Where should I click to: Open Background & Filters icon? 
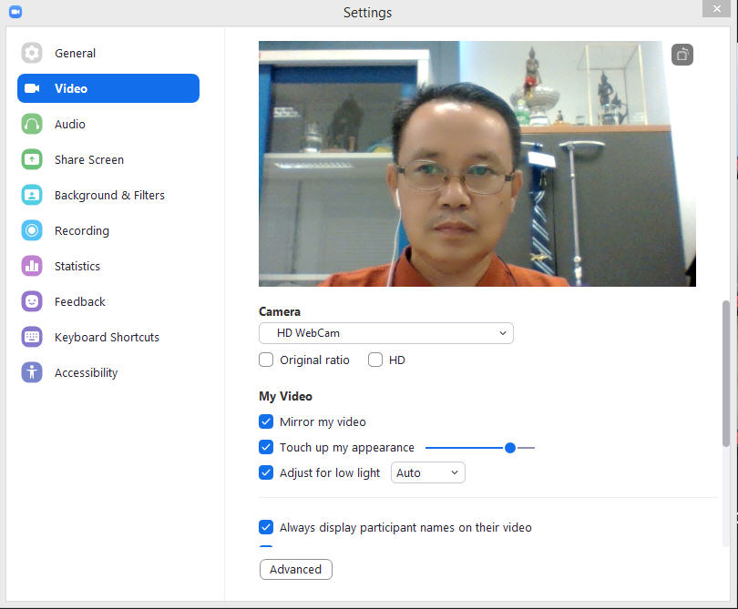[x=32, y=195]
